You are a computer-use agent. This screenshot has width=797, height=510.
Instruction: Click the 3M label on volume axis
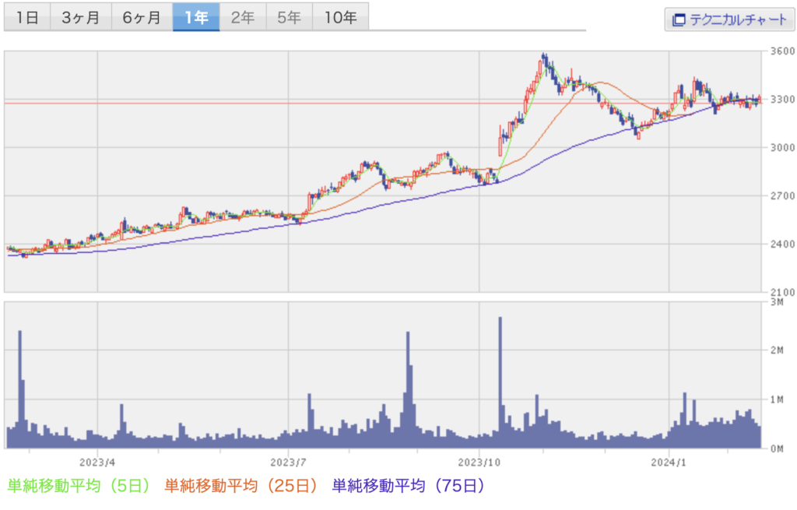pyautogui.click(x=774, y=301)
